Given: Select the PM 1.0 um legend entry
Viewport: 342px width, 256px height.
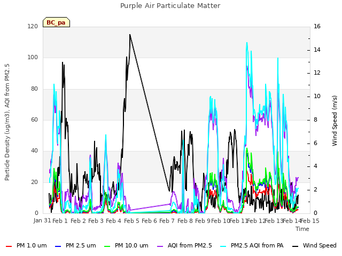Looking at the screenshot, I should coord(26,245).
